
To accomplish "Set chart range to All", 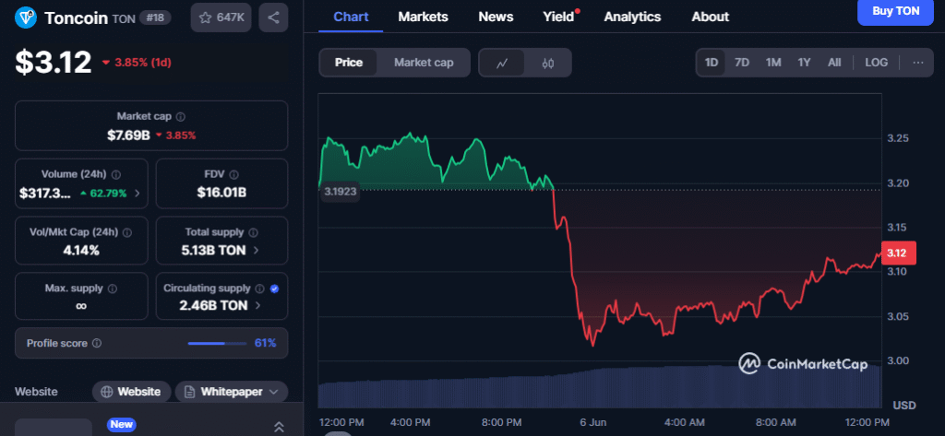I will click(x=834, y=63).
